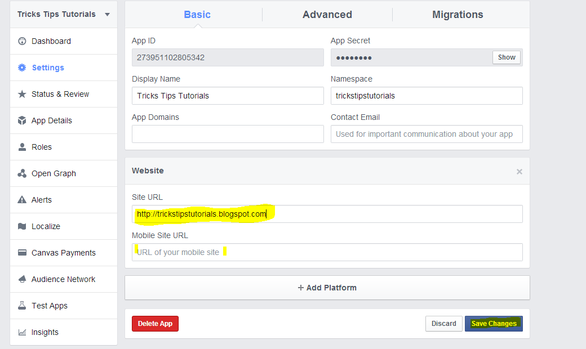Click the Open Graph nodes icon
The image size is (586, 349).
point(22,173)
